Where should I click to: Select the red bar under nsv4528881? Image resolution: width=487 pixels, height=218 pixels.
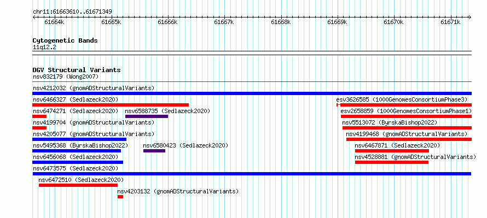(x=392, y=162)
